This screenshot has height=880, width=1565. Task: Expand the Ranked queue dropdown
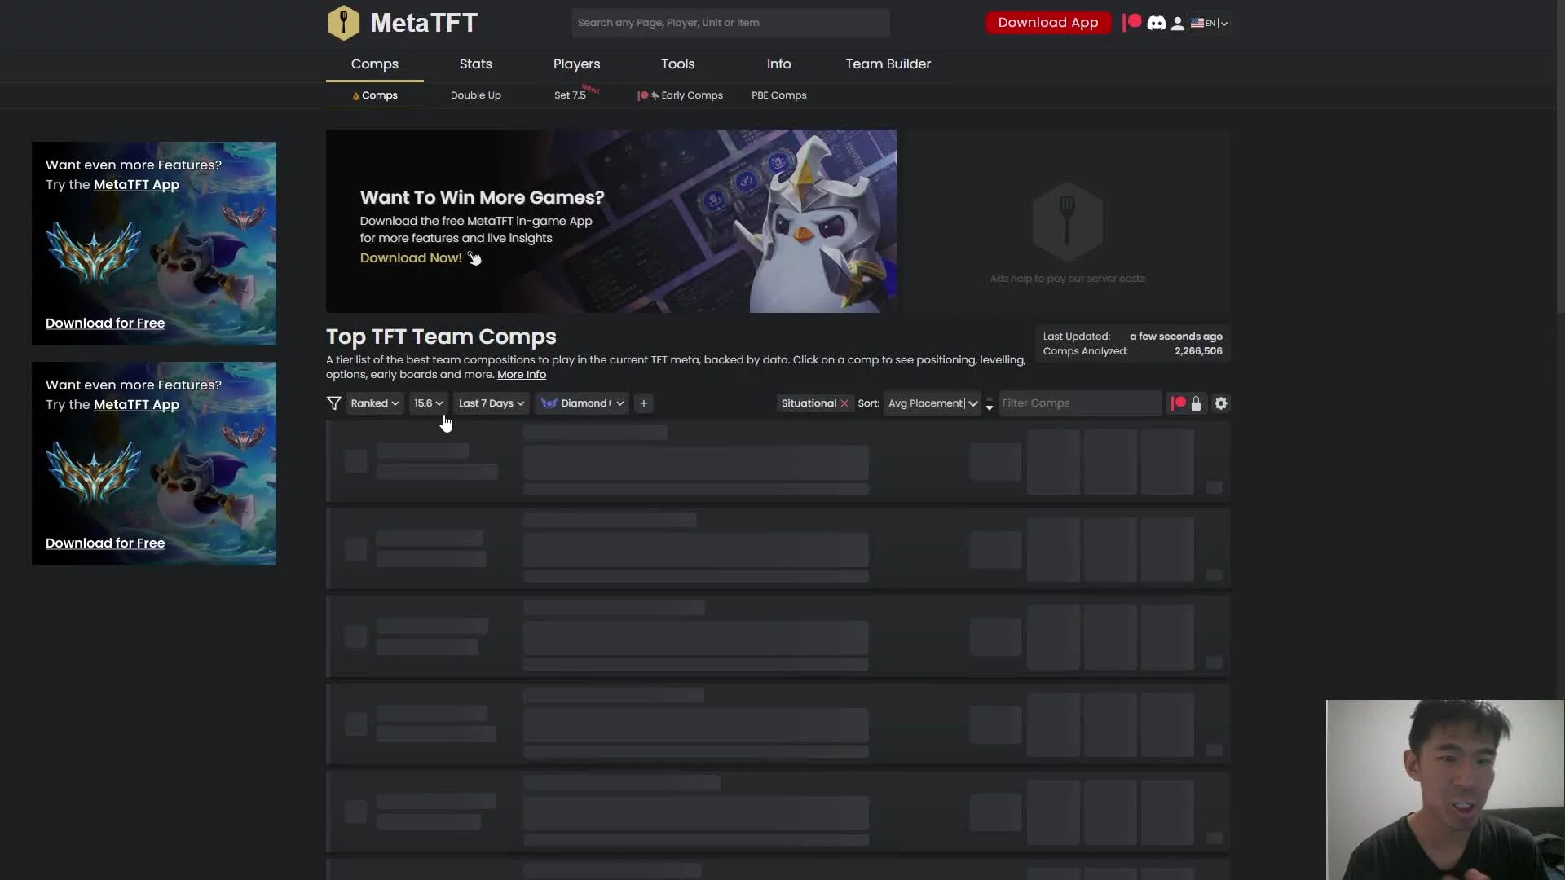coord(374,403)
